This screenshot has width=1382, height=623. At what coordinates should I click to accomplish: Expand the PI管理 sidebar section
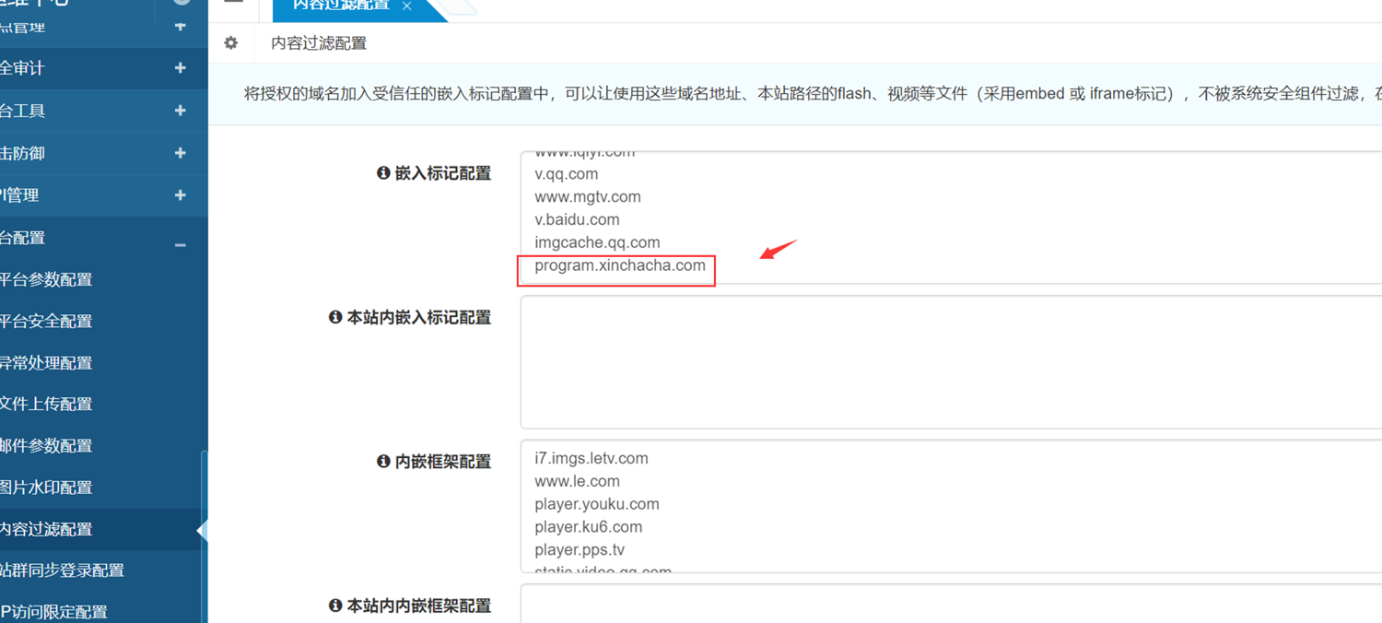[x=180, y=195]
